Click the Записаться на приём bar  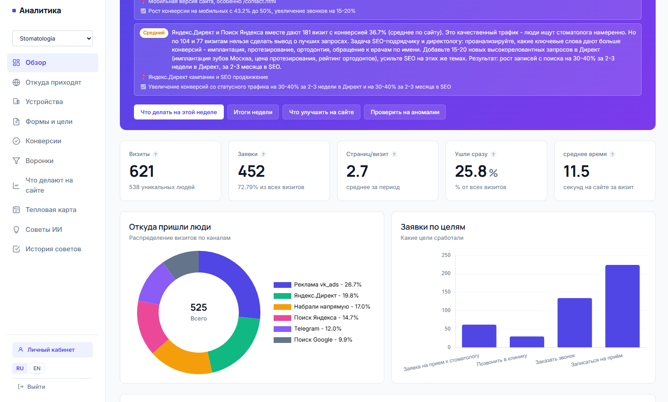click(x=622, y=306)
